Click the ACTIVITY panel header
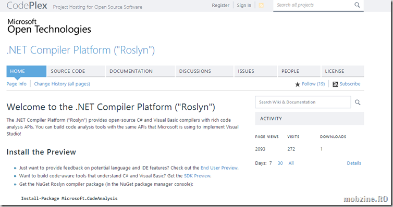 pyautogui.click(x=310, y=119)
